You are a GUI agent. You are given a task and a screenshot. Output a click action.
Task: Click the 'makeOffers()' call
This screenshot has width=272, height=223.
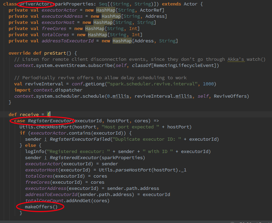click(x=41, y=207)
